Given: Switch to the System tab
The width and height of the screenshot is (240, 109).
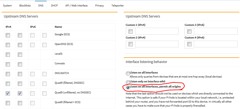Looking at the screenshot, I should 7,5.
